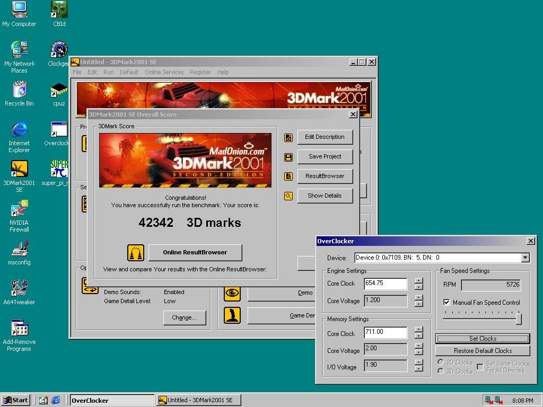The width and height of the screenshot is (543, 407).
Task: Launch 3DMark2001 SE from the desktop
Action: click(x=20, y=176)
